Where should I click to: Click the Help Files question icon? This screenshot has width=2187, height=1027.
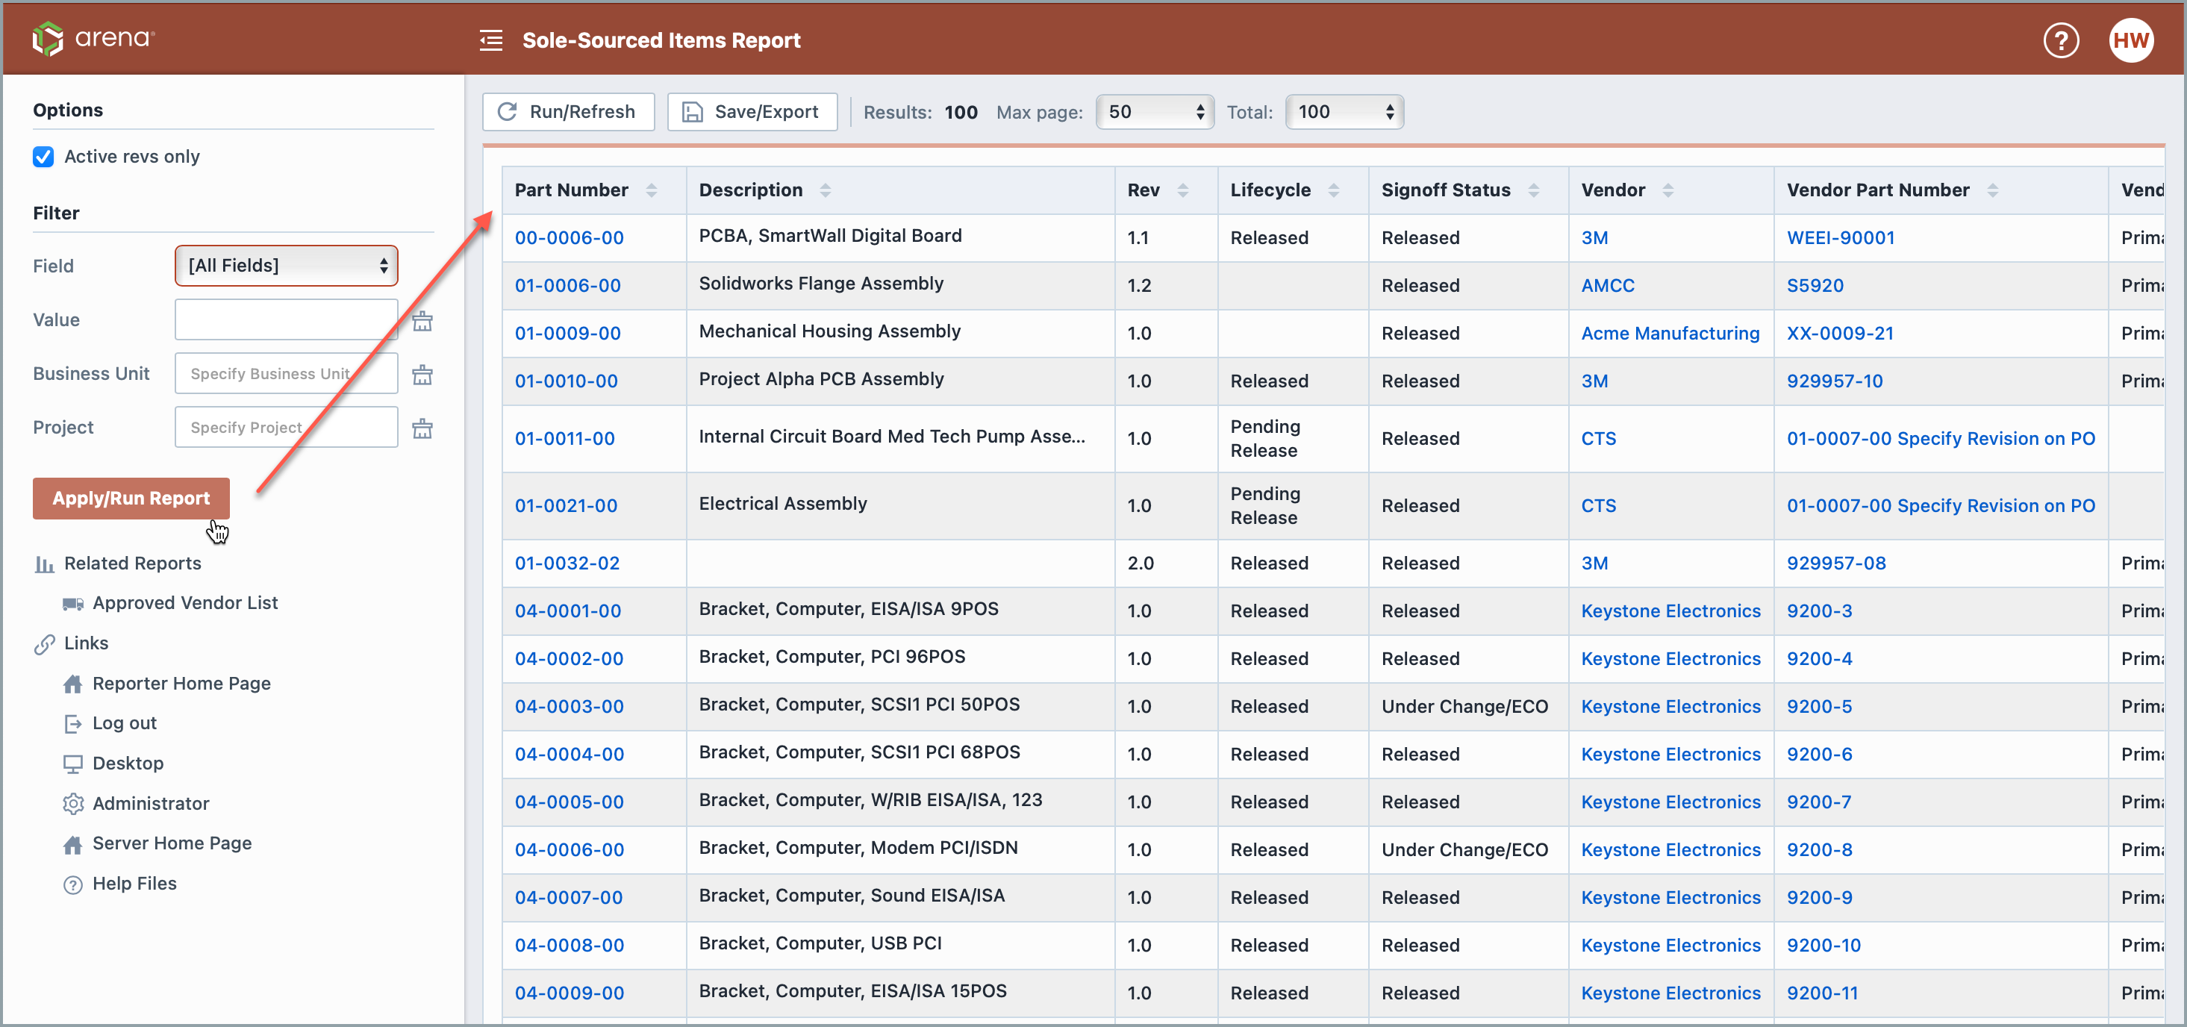click(x=73, y=884)
